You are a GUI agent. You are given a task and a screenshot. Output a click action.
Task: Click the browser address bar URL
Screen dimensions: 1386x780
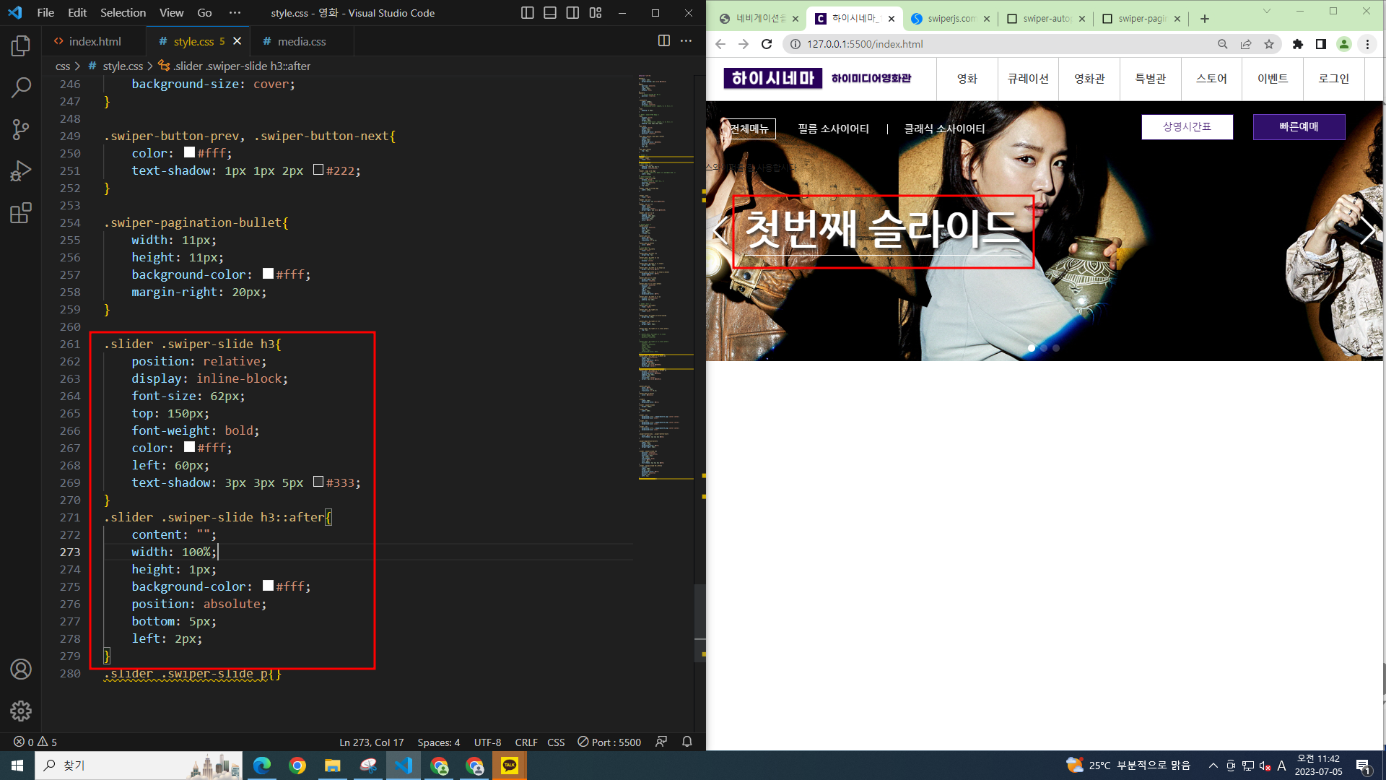(x=864, y=44)
